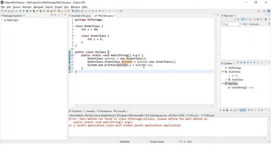Click the External Tools run icon
Image resolution: width=271 pixels, height=152 pixels.
pyautogui.click(x=41, y=11)
